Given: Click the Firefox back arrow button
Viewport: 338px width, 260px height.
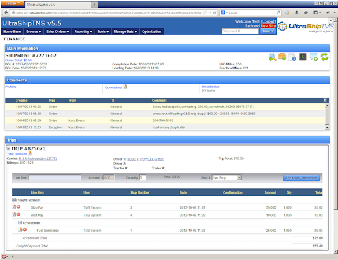Looking at the screenshot, I should pos(6,13).
